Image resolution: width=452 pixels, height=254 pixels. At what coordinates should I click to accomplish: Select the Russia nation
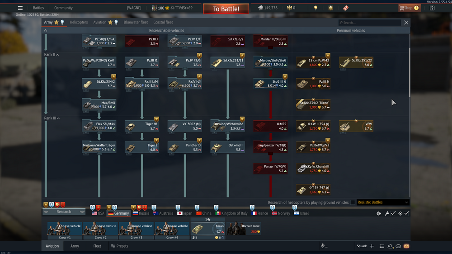[141, 213]
